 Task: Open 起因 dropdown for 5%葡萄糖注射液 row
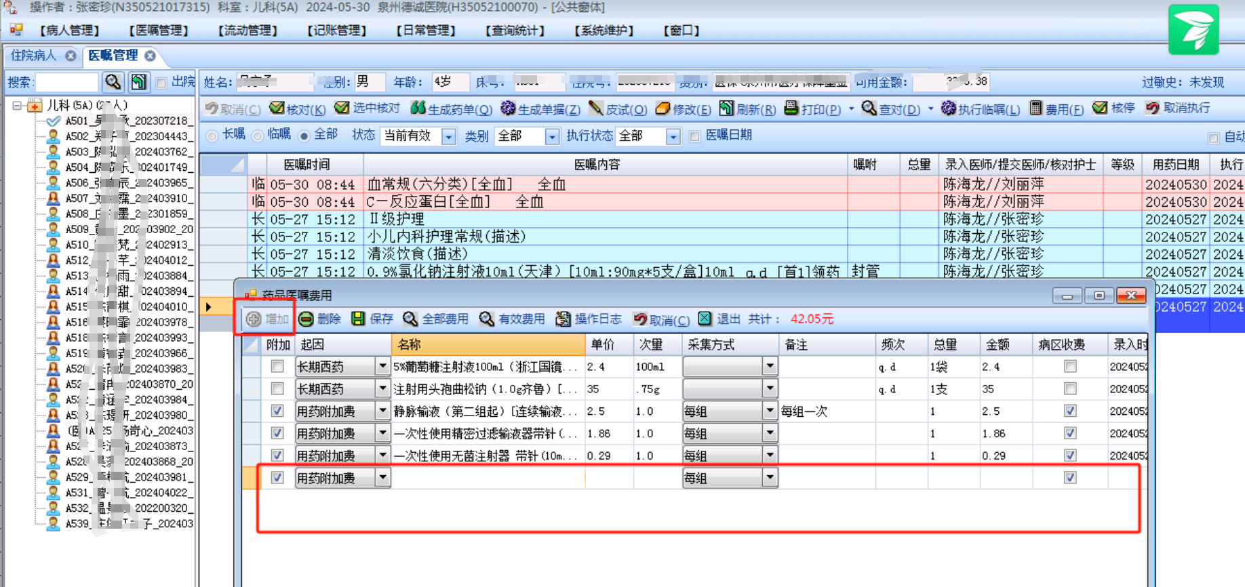(x=382, y=367)
